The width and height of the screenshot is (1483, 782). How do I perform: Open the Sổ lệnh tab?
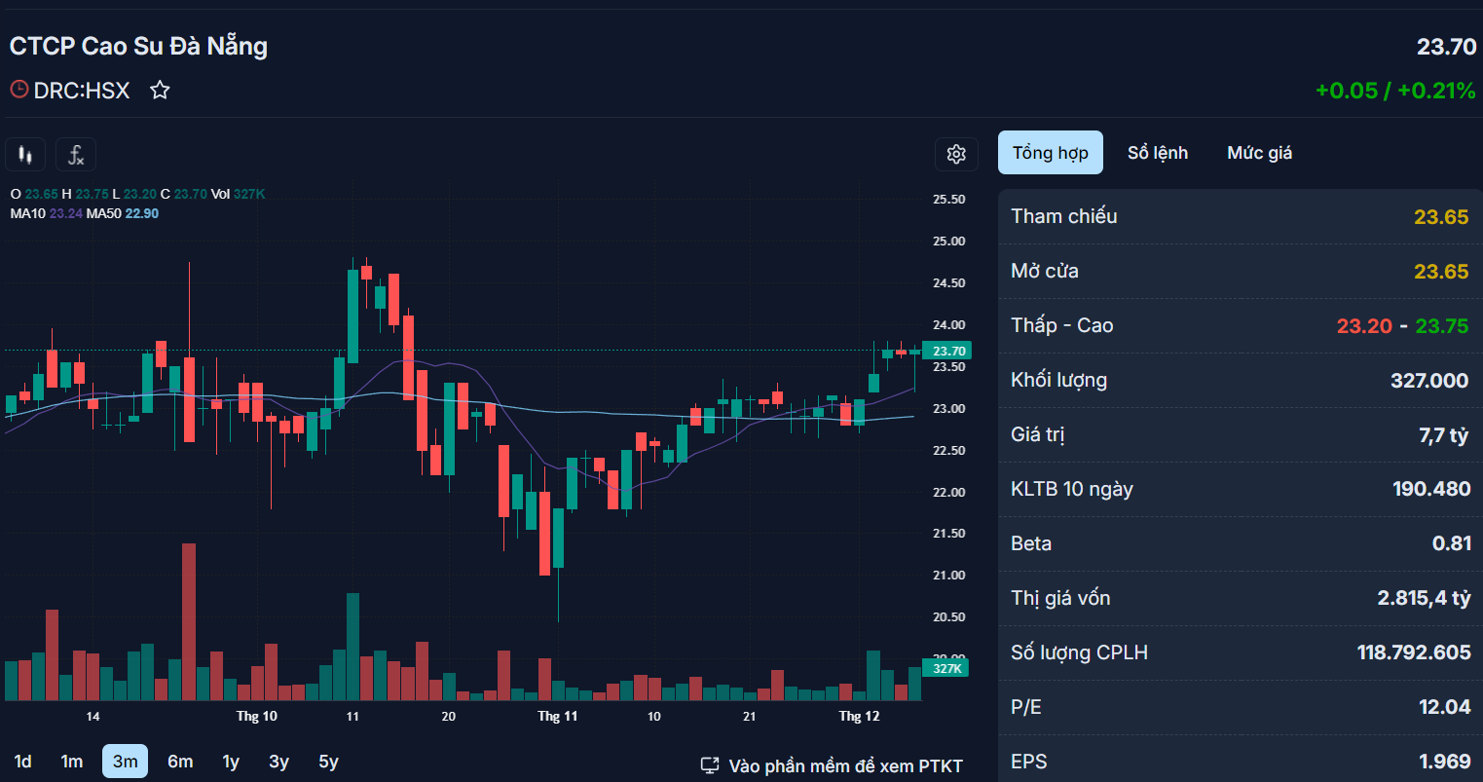coord(1158,153)
